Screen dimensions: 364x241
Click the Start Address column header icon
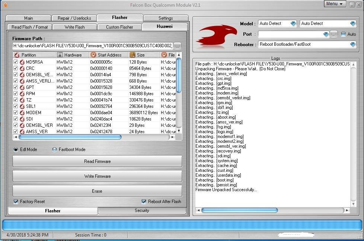(93, 55)
